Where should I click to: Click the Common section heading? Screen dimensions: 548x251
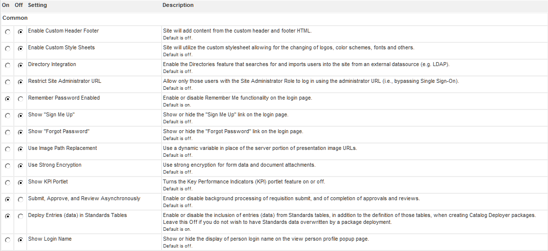[x=15, y=18]
